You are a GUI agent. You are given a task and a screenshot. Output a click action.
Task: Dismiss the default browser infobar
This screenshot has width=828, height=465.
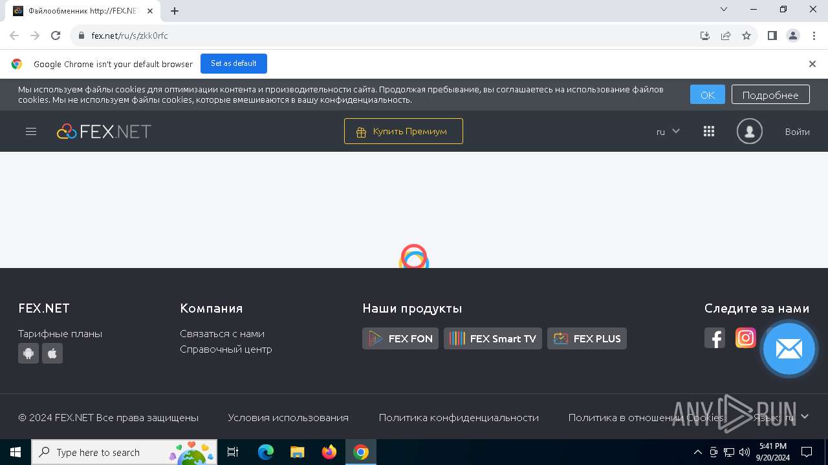tap(812, 64)
